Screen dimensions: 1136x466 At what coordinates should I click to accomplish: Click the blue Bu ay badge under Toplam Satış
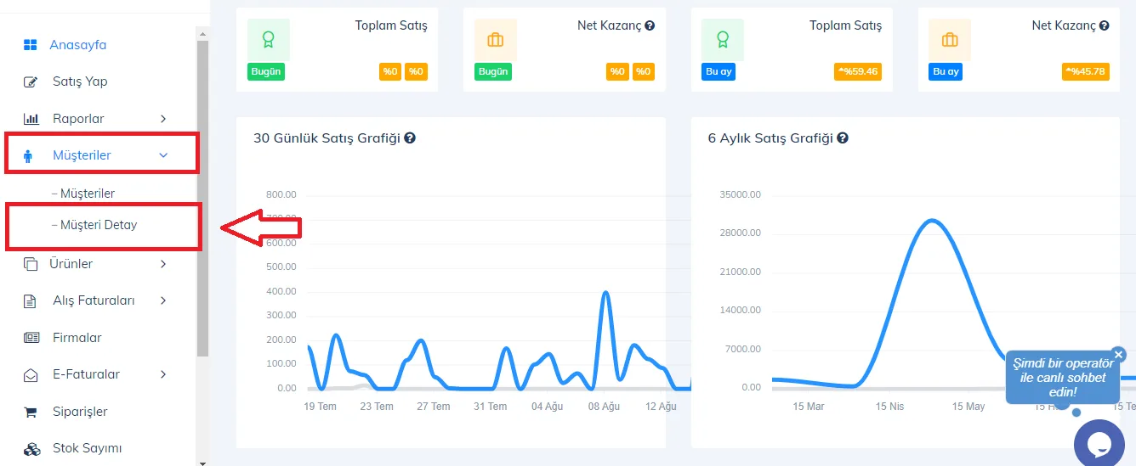[x=719, y=72]
